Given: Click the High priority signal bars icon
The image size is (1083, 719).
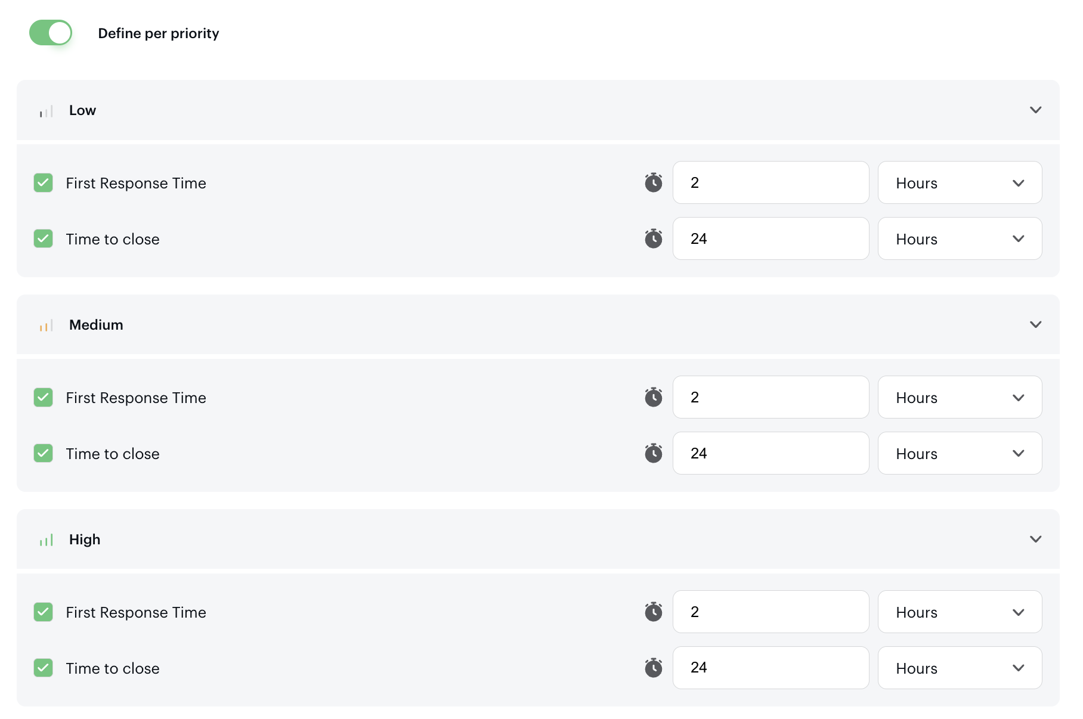Looking at the screenshot, I should pos(47,540).
